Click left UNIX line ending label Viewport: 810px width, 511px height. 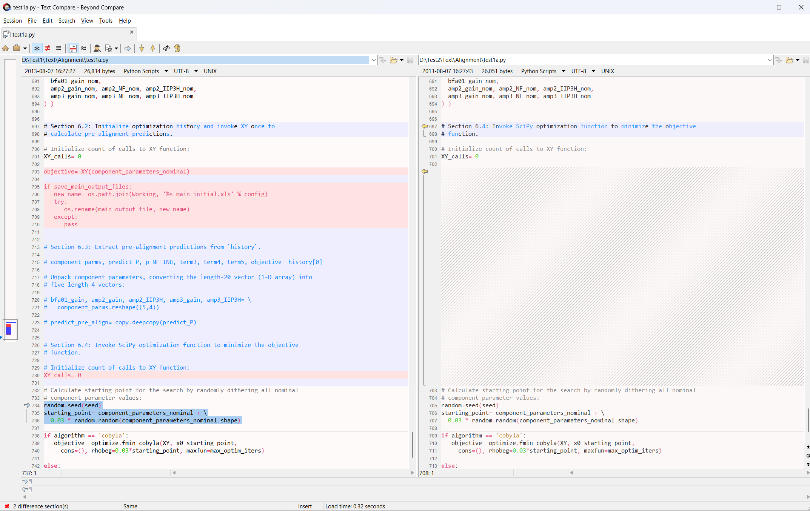(210, 71)
